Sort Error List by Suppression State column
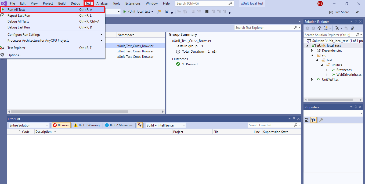Viewport: 365px width, 184px height. point(279,132)
